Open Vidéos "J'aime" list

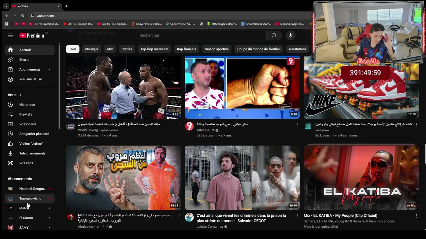point(30,143)
